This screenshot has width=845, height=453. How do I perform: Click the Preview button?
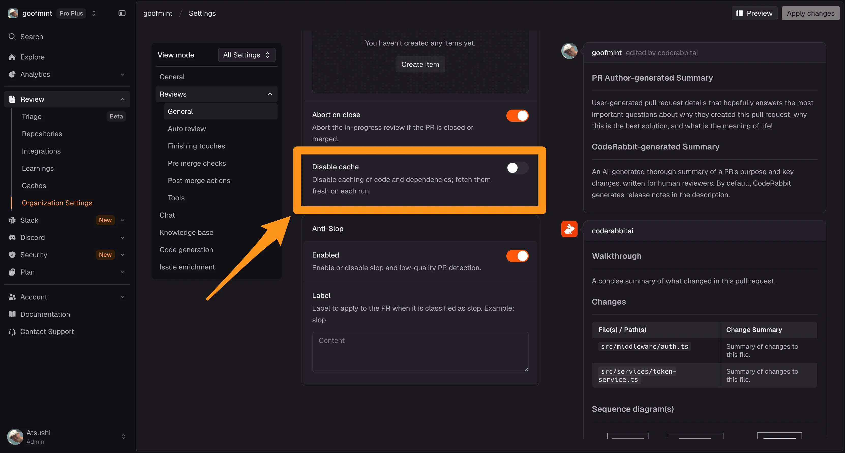(754, 13)
